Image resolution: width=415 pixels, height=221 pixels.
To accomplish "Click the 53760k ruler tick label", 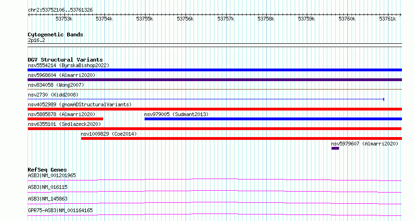I will click(347, 19).
